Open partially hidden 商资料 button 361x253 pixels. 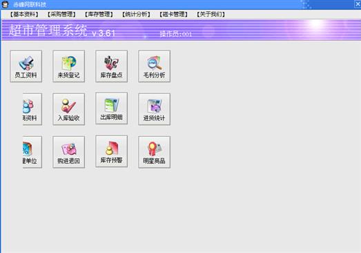32,109
